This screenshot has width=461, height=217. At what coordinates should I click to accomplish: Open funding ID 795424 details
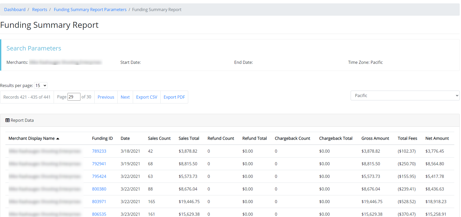tap(99, 176)
